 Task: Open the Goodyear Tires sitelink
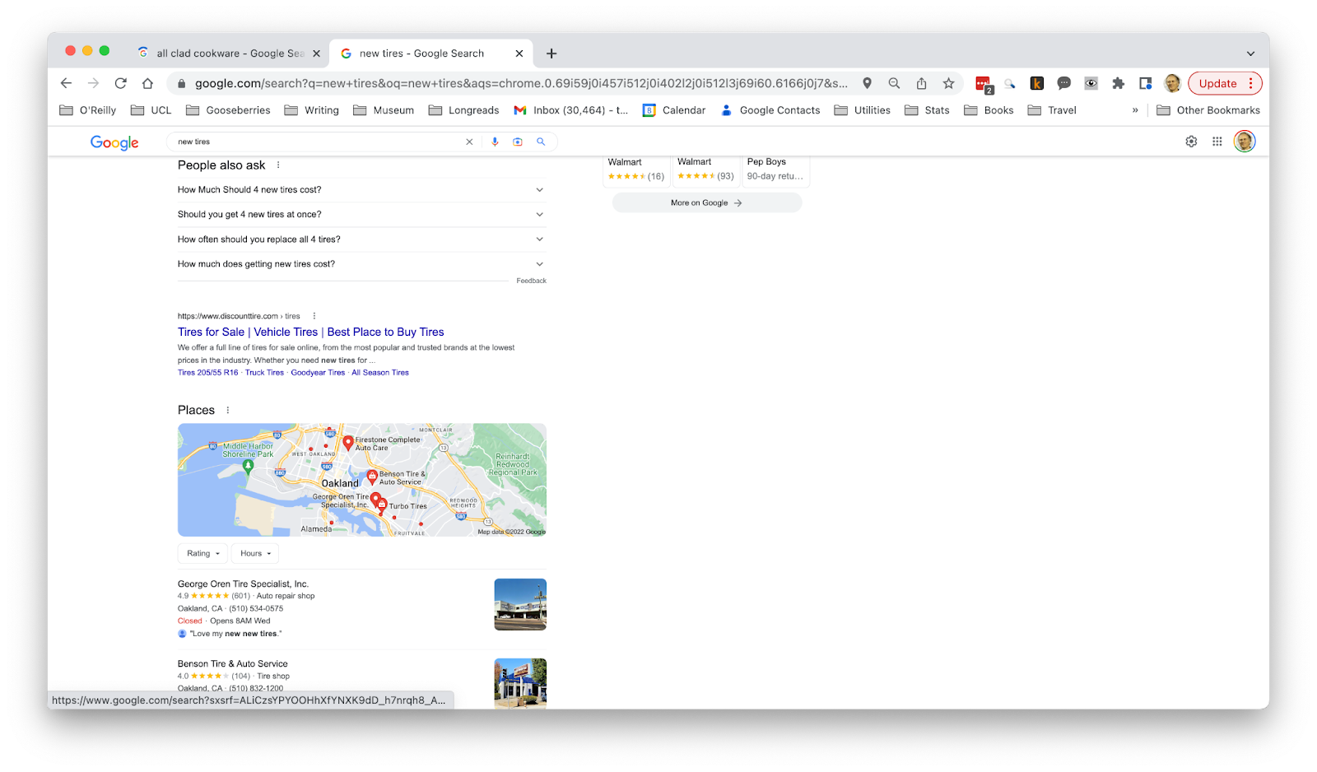[x=318, y=373]
